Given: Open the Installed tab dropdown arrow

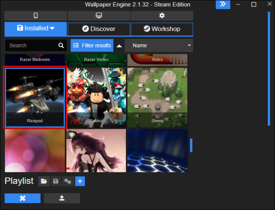Looking at the screenshot, I should [52, 28].
